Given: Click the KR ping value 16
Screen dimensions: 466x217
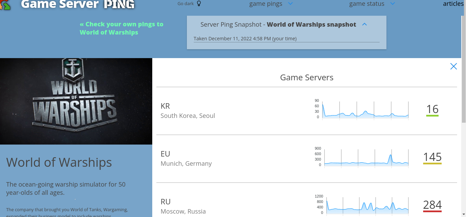Looking at the screenshot, I should [432, 109].
